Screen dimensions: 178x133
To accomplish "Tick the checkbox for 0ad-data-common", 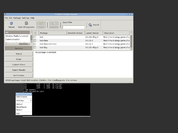I will (35, 44).
